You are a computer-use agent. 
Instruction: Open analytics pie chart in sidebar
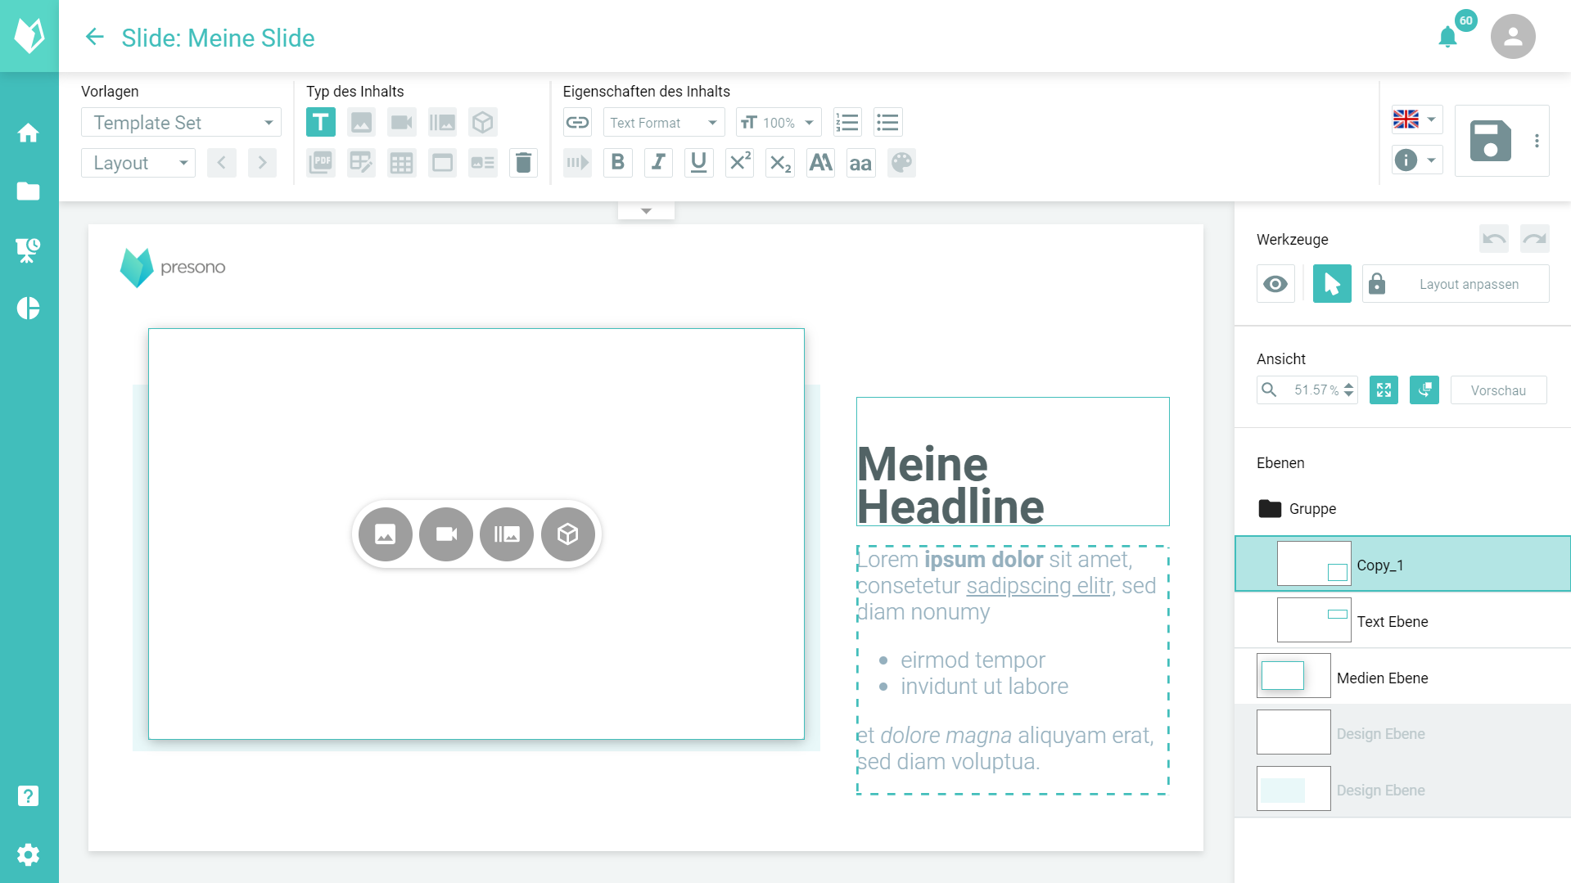(x=29, y=309)
